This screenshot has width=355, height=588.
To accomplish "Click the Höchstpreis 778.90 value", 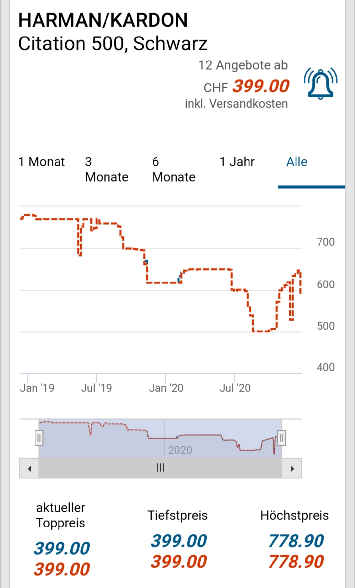I will [x=296, y=541].
